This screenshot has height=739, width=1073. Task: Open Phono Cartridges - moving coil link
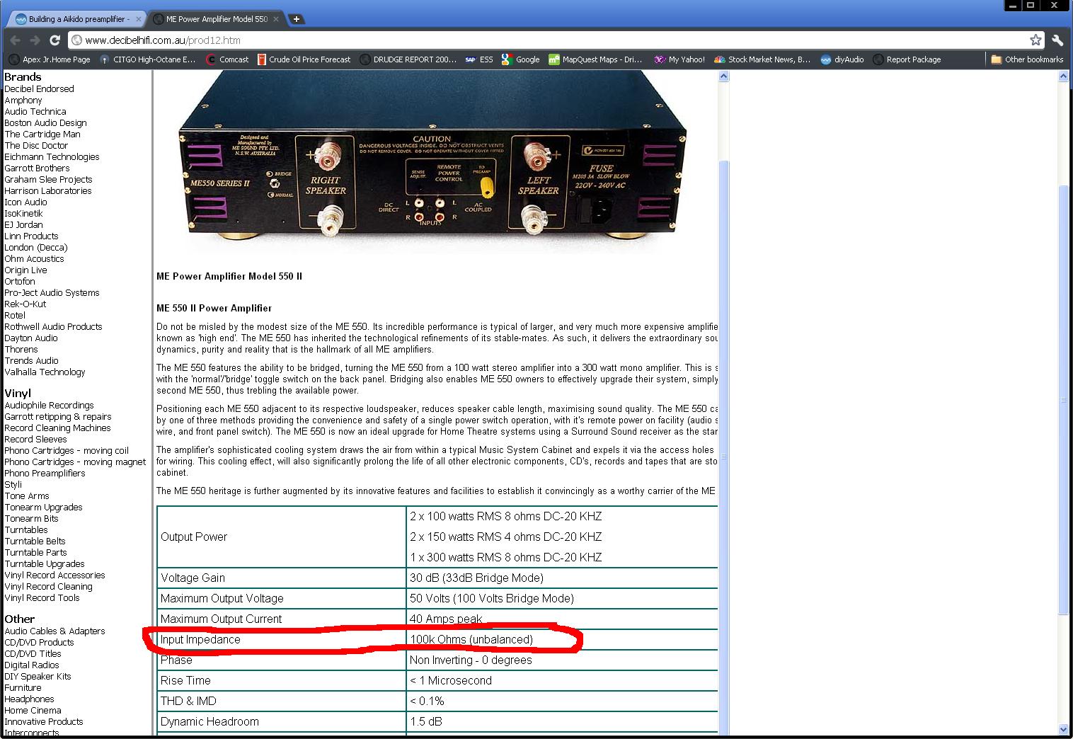[x=67, y=450]
